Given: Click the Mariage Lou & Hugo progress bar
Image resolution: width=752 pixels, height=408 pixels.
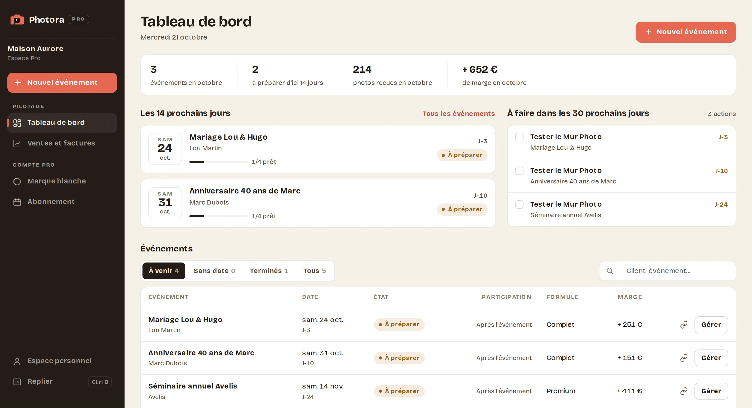Looking at the screenshot, I should click(218, 162).
